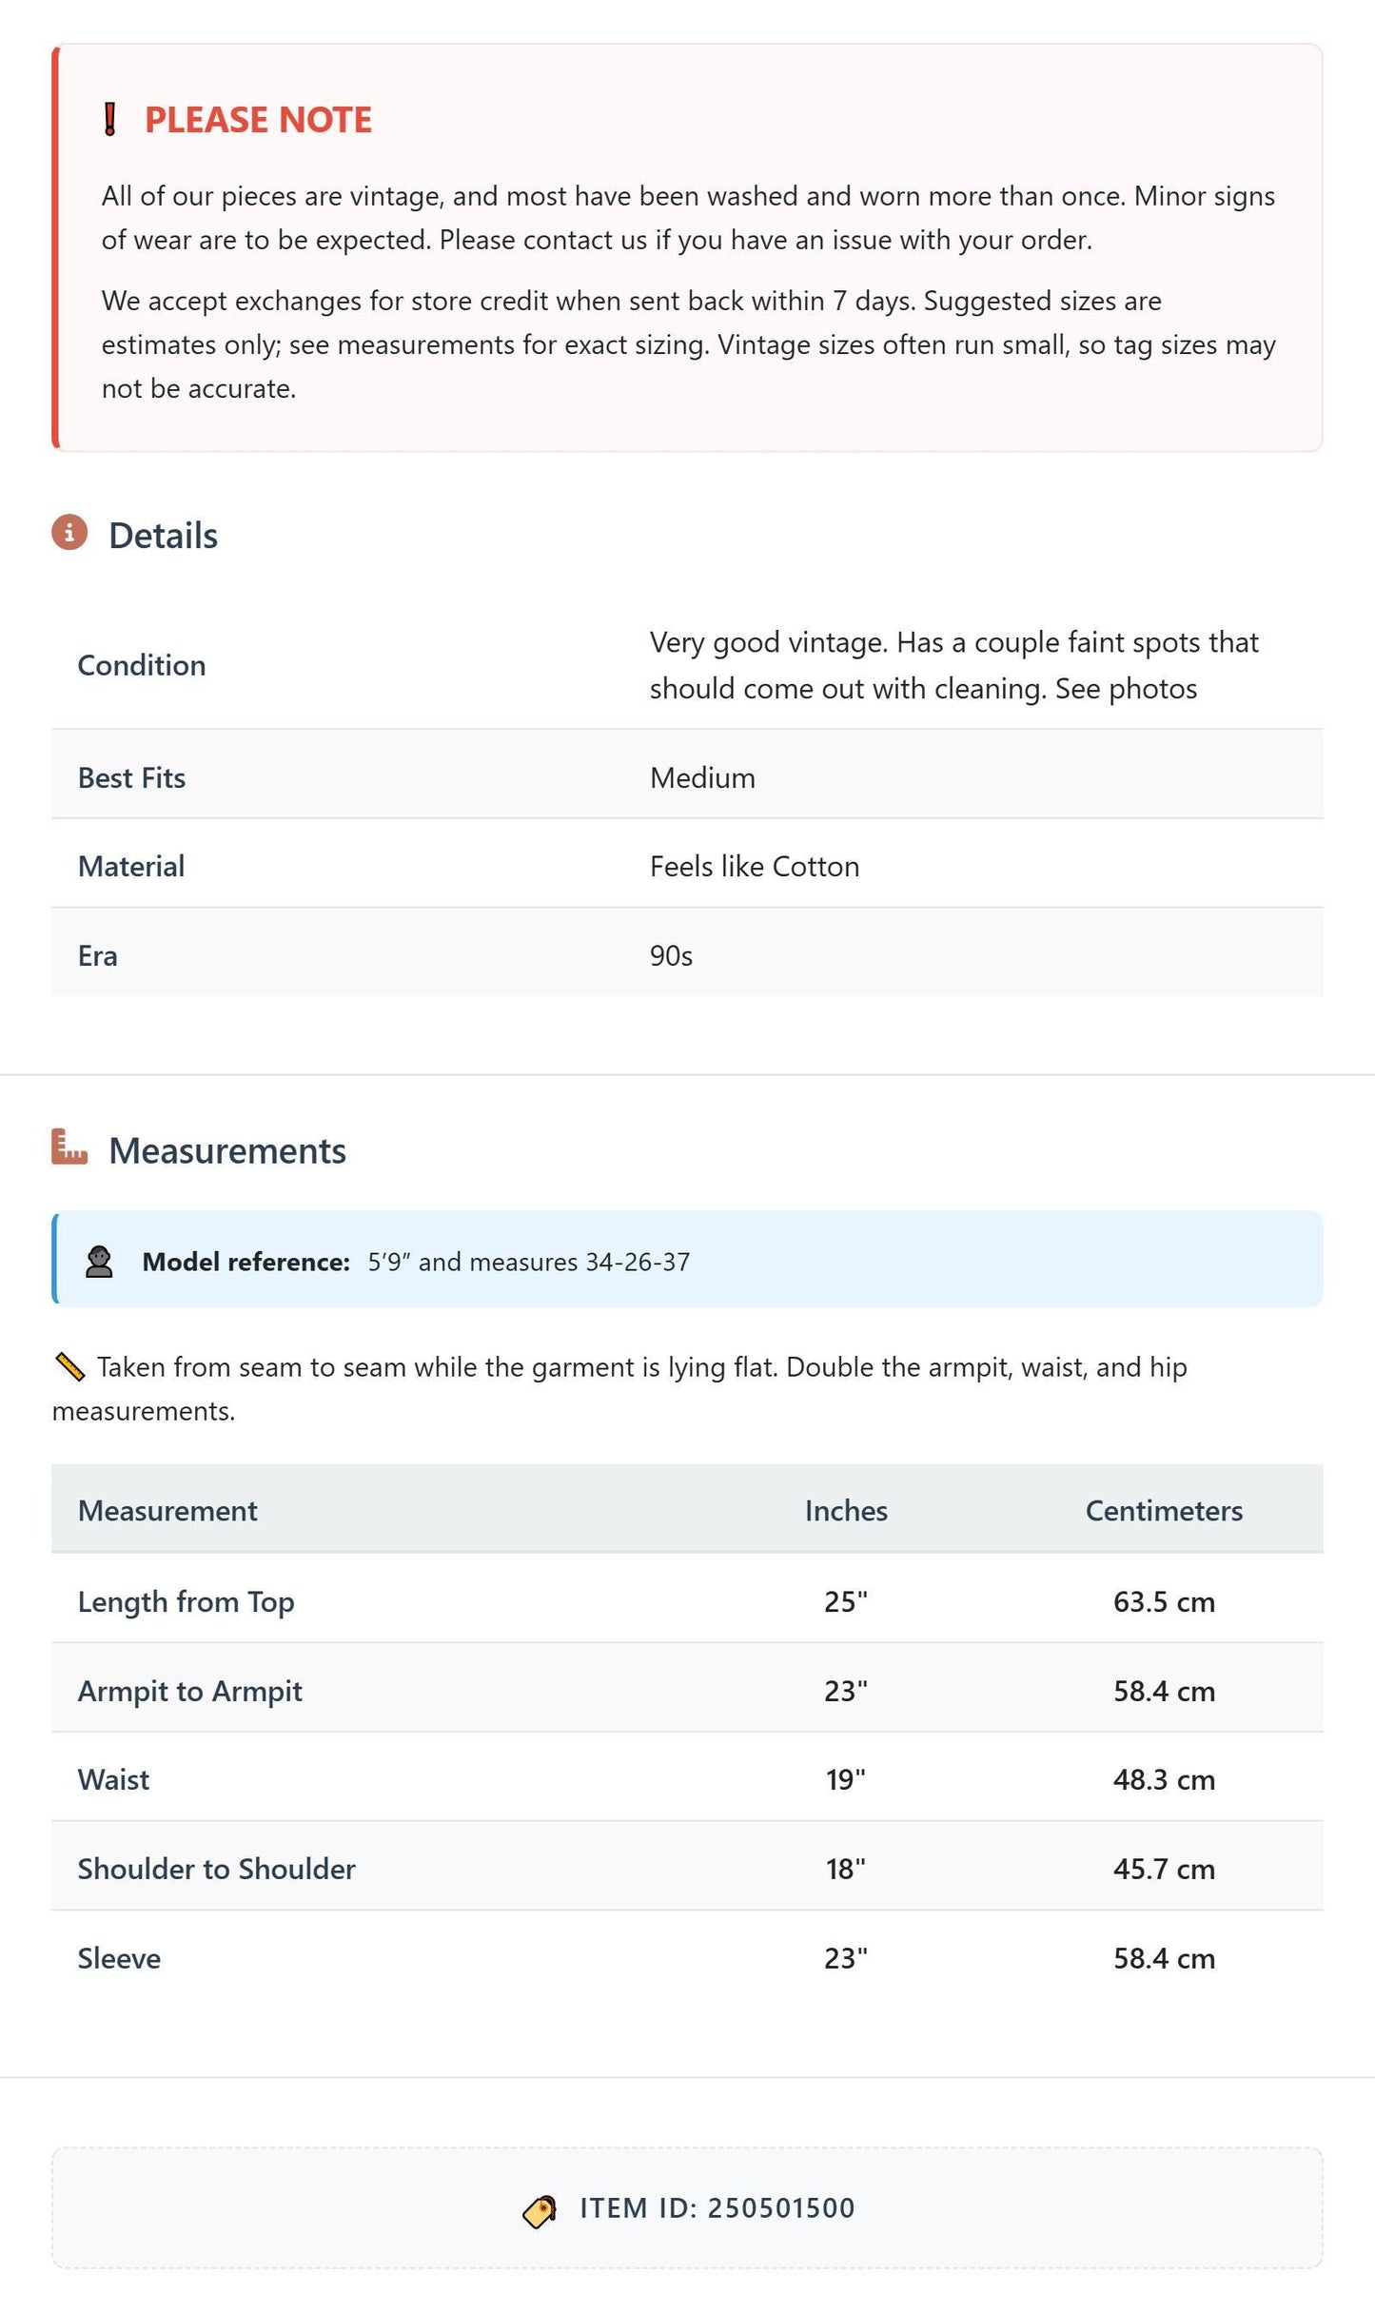The width and height of the screenshot is (1375, 2313).
Task: Select the Waist 48.3 cm value
Action: (1164, 1779)
